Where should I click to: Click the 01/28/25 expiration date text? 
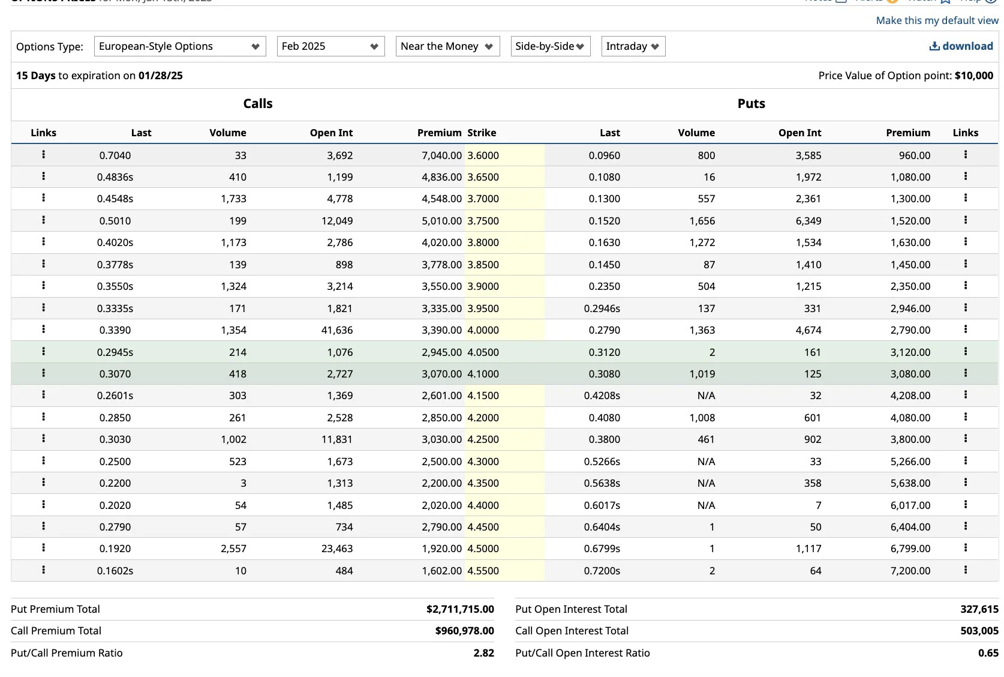click(x=161, y=76)
